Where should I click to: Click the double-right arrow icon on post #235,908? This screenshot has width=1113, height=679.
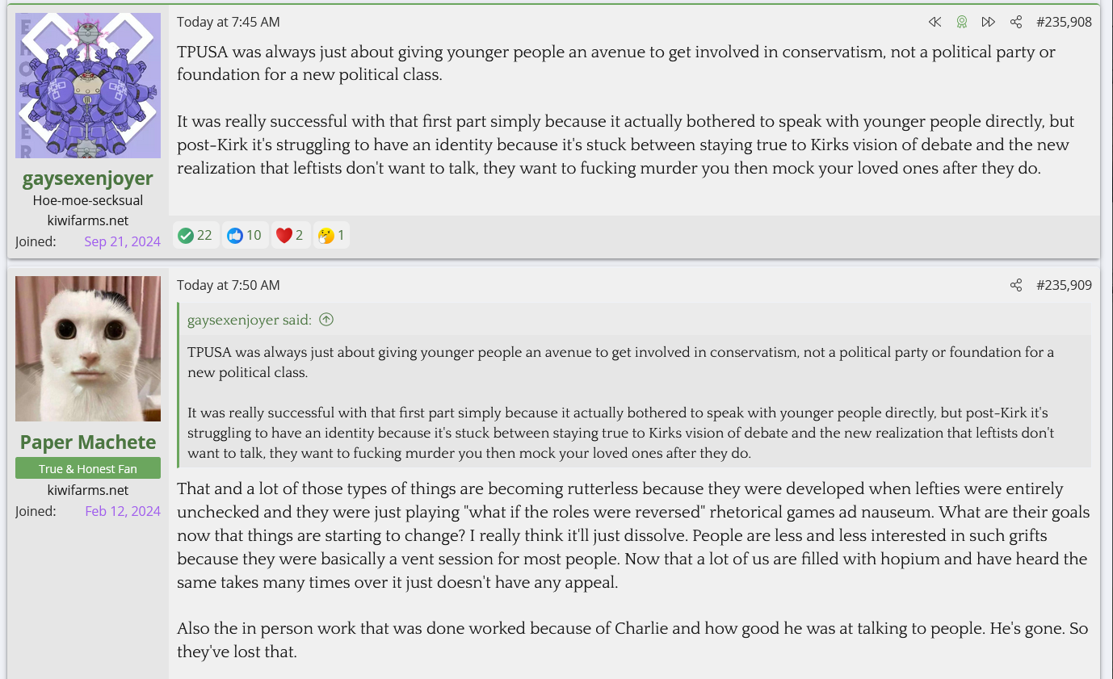click(x=988, y=22)
